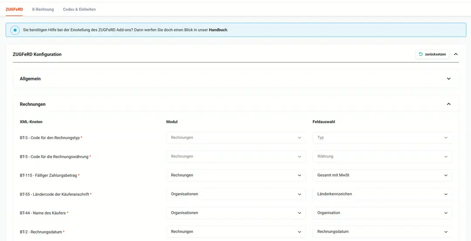
Task: Click the Feldauswahl column header
Action: click(x=324, y=122)
